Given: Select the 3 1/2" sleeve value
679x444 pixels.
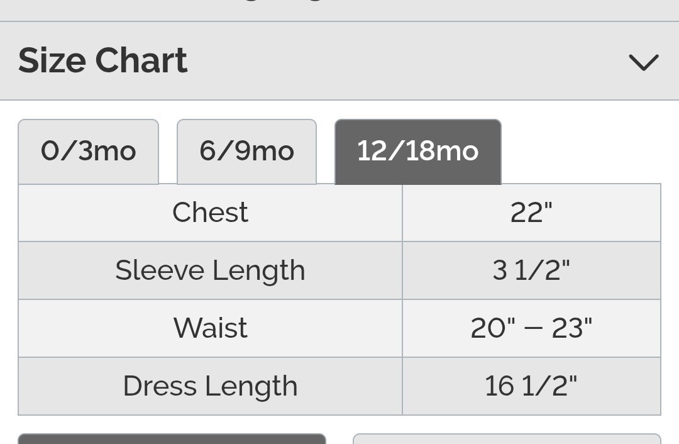Looking at the screenshot, I should tap(531, 270).
